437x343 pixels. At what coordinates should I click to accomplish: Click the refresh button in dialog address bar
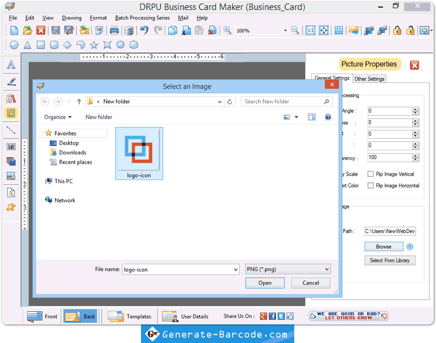[230, 102]
